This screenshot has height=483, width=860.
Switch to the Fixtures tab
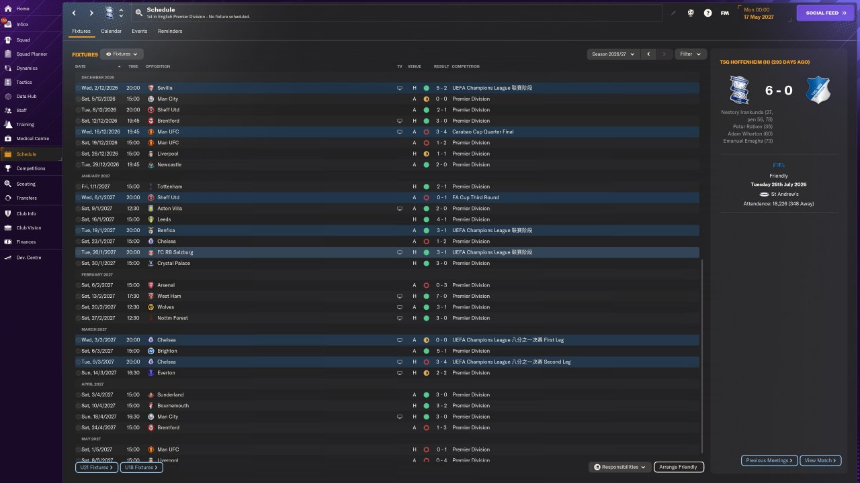(81, 31)
